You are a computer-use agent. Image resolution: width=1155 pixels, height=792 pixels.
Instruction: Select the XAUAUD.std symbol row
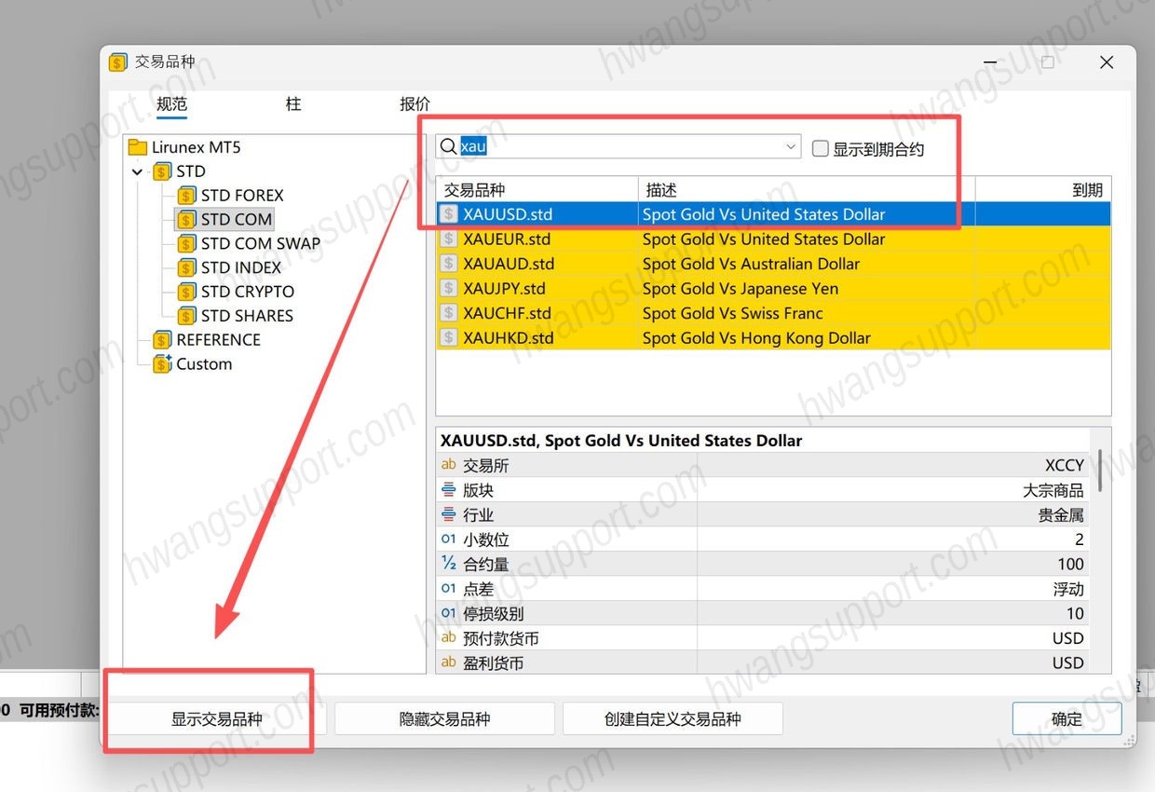point(773,264)
